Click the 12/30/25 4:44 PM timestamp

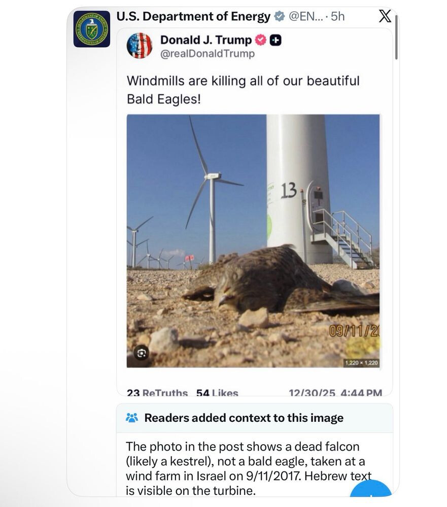pyautogui.click(x=335, y=393)
